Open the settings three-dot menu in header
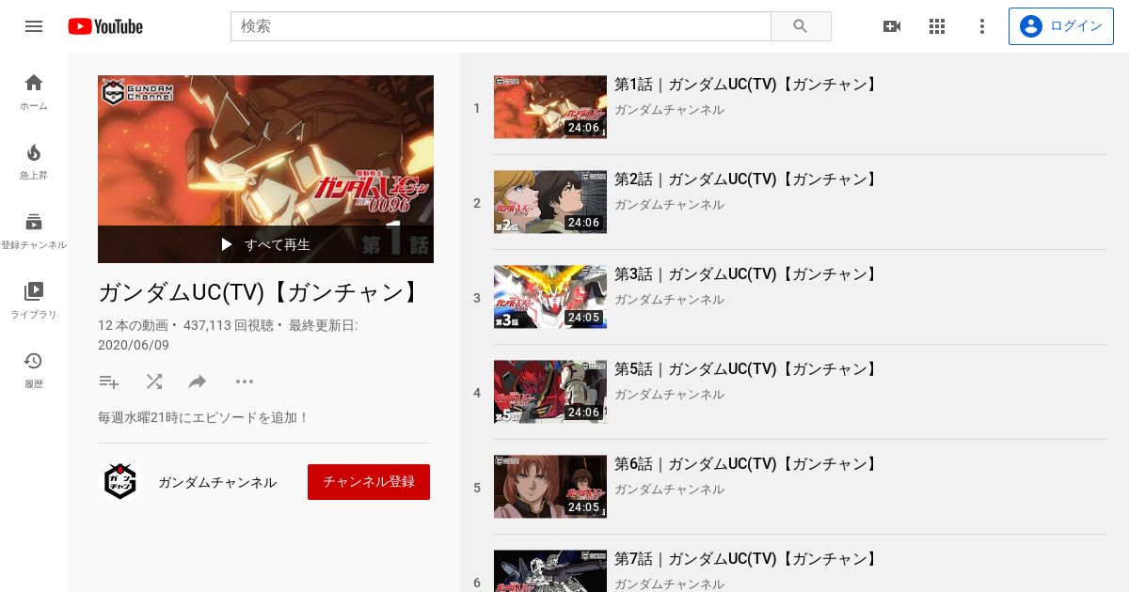Screen dimensions: 1129x592 (982, 26)
